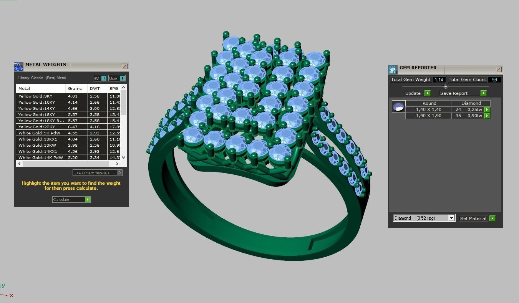This screenshot has width=519, height=303.
Task: Click the 4.16 DWT value cell
Action: [97, 127]
